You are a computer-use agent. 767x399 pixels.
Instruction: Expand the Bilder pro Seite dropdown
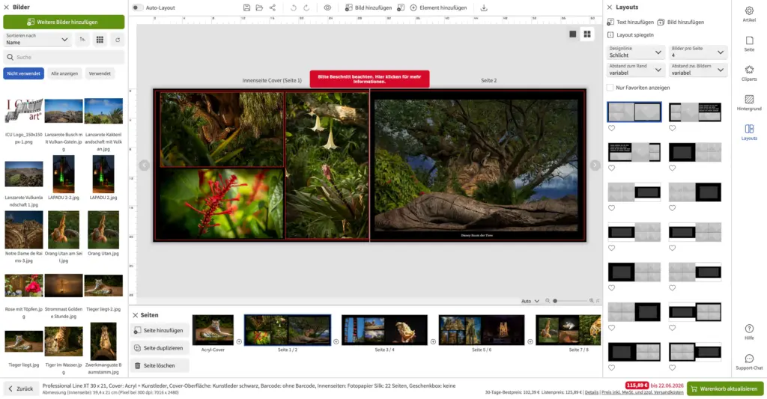tap(697, 52)
